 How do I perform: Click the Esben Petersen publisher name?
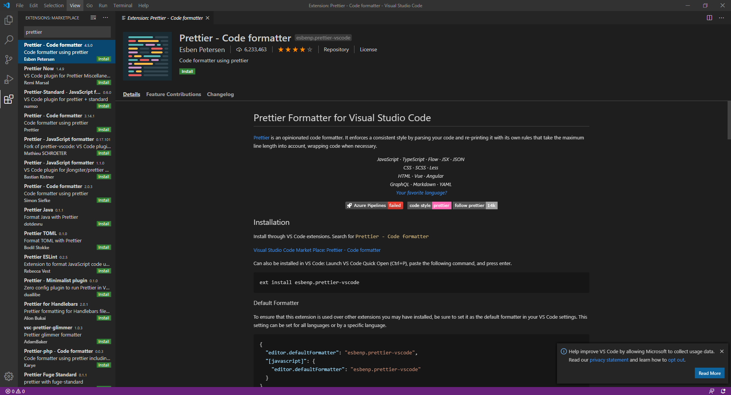[202, 50]
